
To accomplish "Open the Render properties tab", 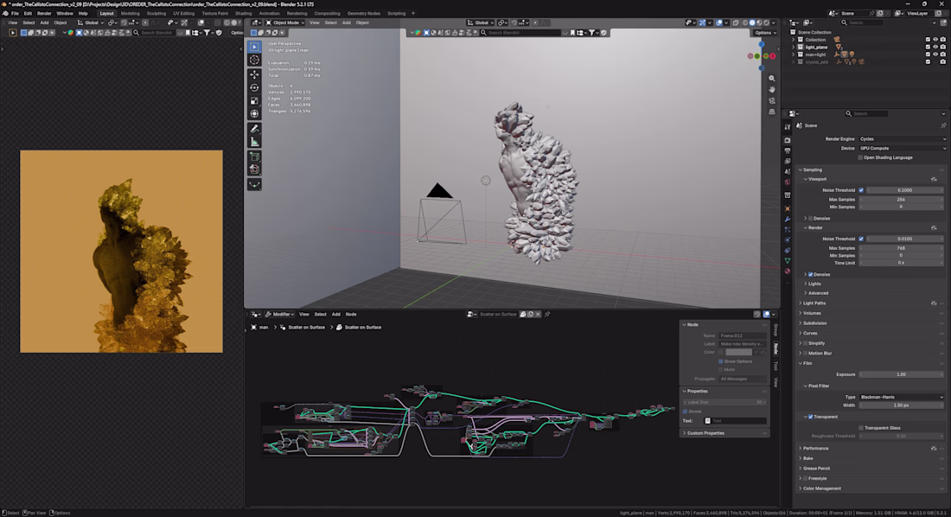I will [788, 140].
